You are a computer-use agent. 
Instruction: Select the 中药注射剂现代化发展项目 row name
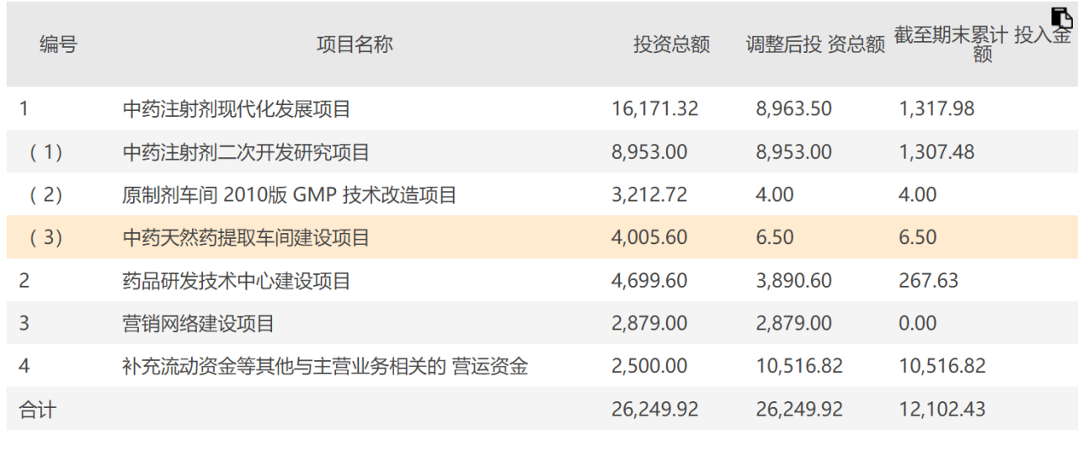[237, 109]
